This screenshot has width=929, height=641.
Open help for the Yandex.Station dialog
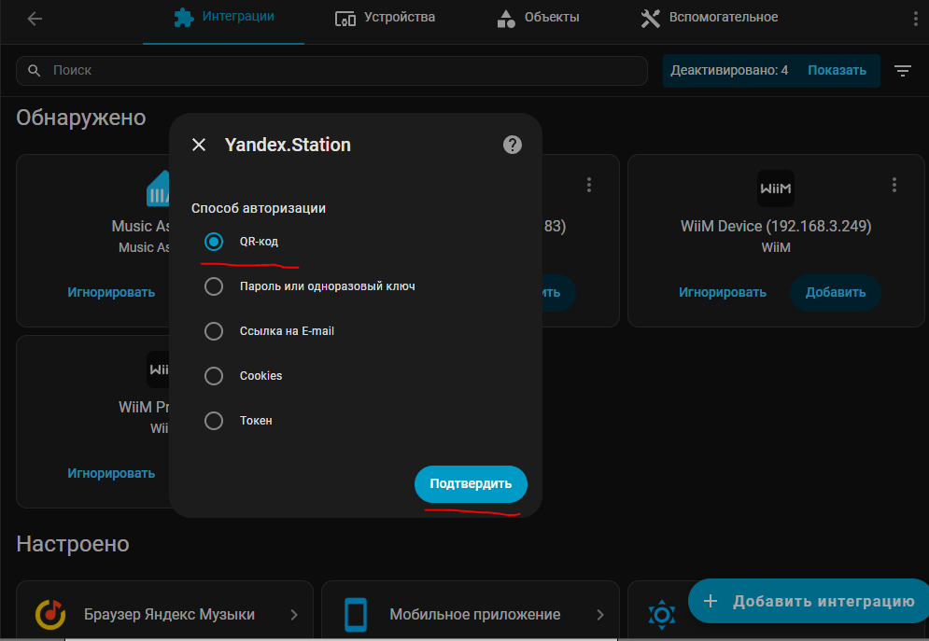pos(513,145)
